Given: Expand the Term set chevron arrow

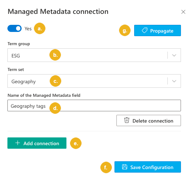Looking at the screenshot, I should [x=174, y=81].
